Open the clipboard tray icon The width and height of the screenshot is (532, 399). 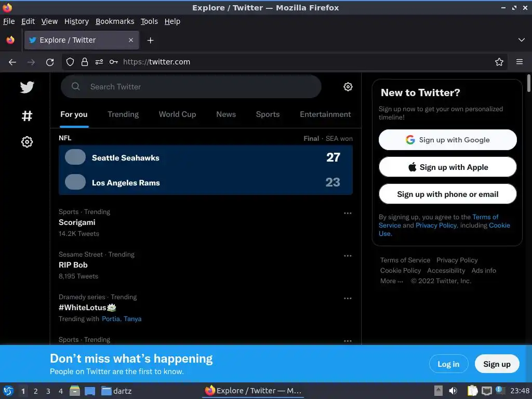point(472,391)
